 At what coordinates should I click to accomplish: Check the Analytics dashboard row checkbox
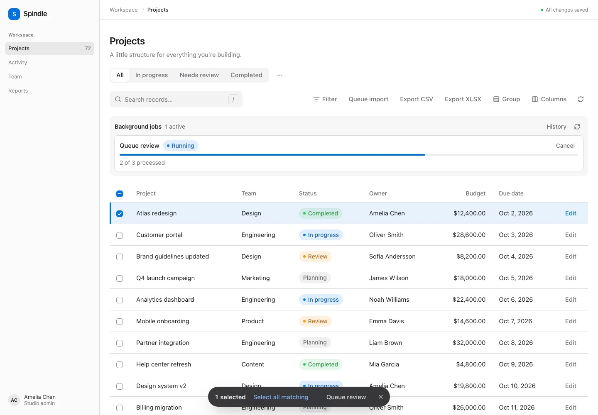tap(120, 300)
